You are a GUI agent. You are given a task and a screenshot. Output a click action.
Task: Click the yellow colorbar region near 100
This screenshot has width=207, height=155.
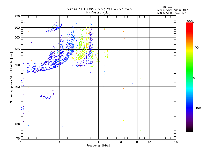pos(189,48)
